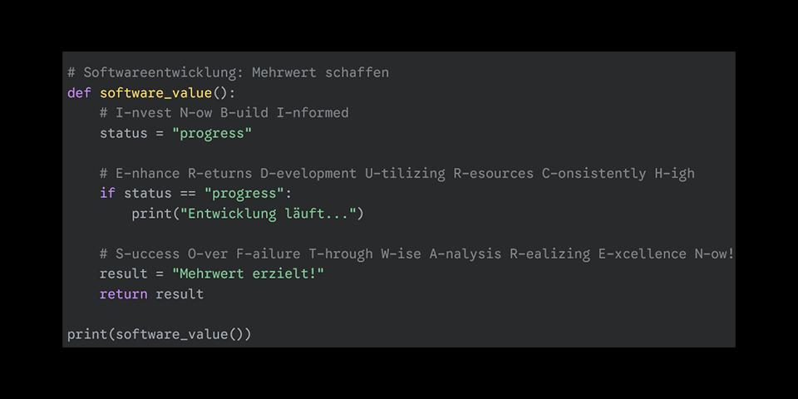Screen dimensions: 798x399
Task: Click 'S-uccess' in the last comment
Action: tap(144, 254)
